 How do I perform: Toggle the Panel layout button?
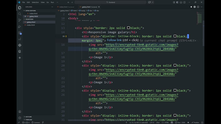pos(181,2)
